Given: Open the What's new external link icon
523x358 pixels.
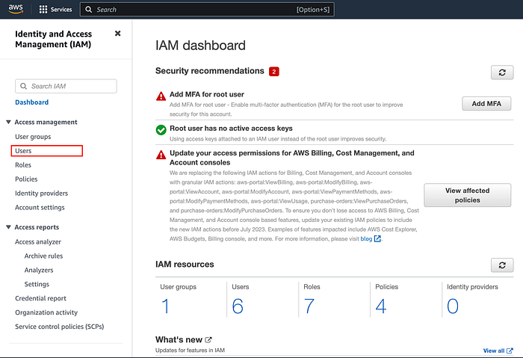Looking at the screenshot, I should (x=208, y=339).
